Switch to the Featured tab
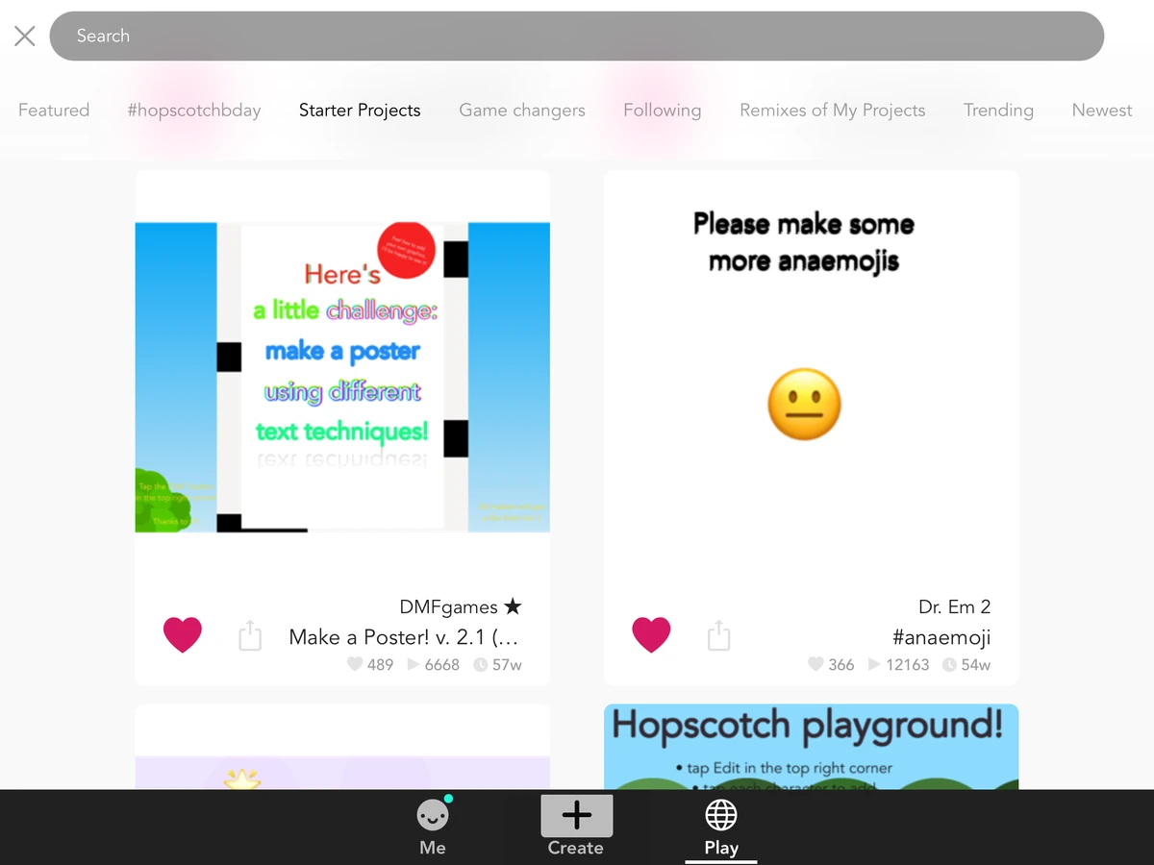Image resolution: width=1154 pixels, height=865 pixels. coord(54,111)
